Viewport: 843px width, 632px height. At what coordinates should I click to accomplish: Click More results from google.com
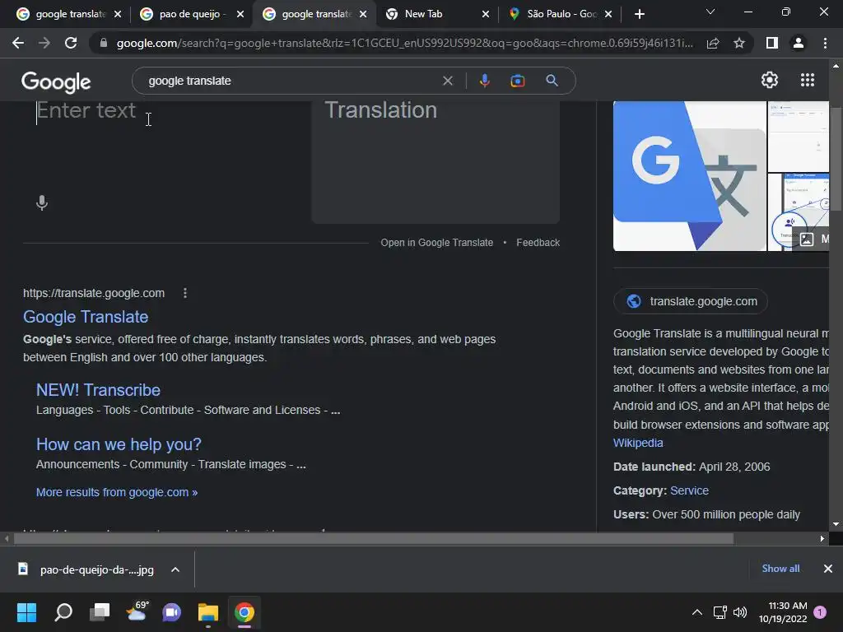(x=117, y=492)
